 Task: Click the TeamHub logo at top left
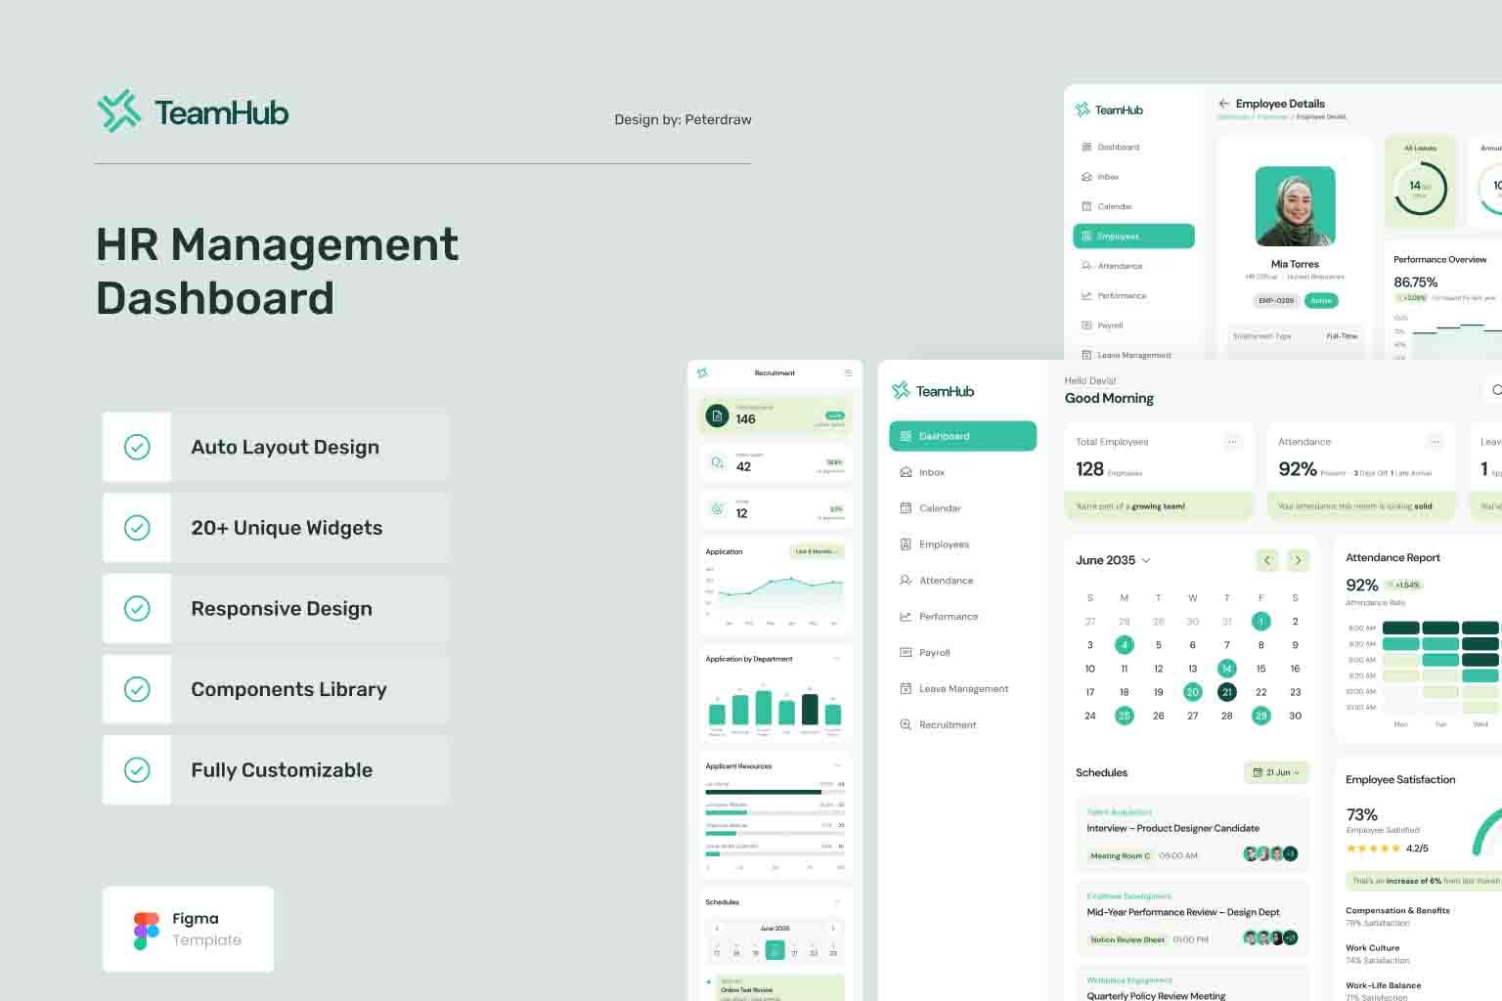[193, 112]
